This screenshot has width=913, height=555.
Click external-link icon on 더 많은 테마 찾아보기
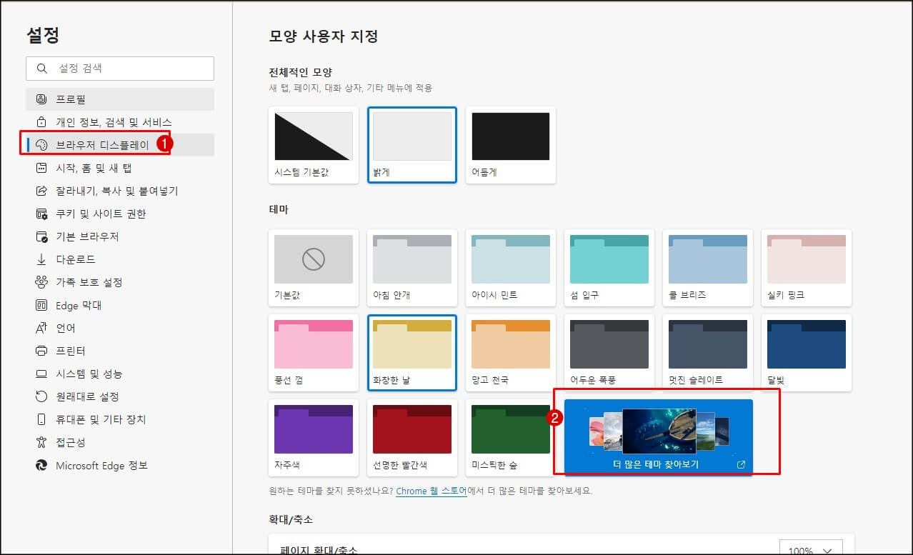point(741,464)
